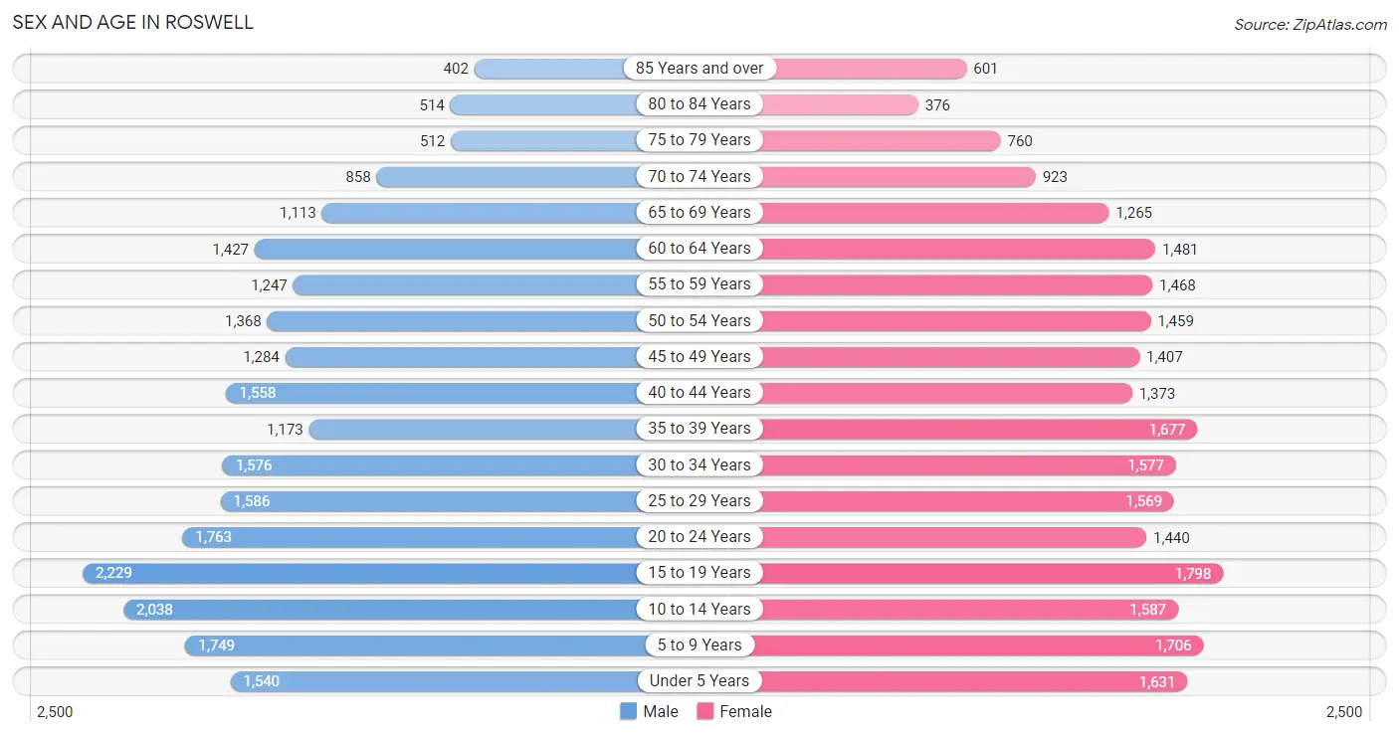Click the 70 to 74 Years female bar
Screen dimensions: 1399x736
pos(868,176)
